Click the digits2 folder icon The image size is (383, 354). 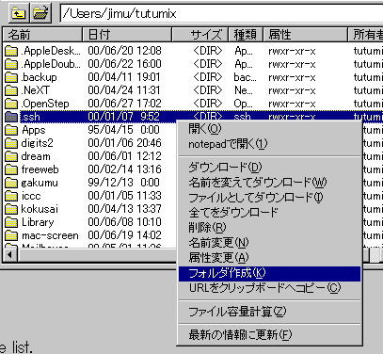11,143
